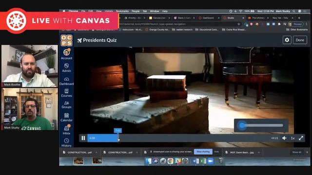Open Calendar in the Canvas sidebar
Image resolution: width=312 pixels, height=175 pixels.
66,117
